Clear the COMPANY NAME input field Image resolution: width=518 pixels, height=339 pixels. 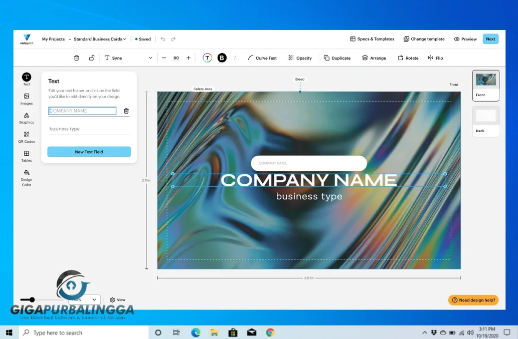[126, 111]
